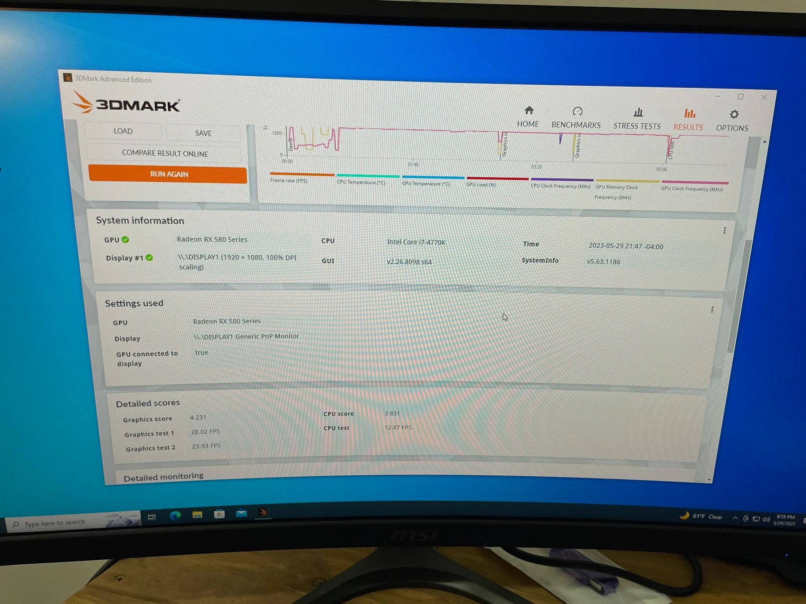
Task: Click CPU test value 12.87 FPS
Action: pyautogui.click(x=398, y=427)
